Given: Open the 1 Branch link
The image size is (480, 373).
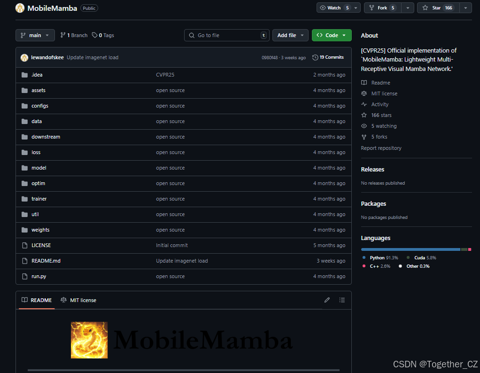Looking at the screenshot, I should 74,35.
